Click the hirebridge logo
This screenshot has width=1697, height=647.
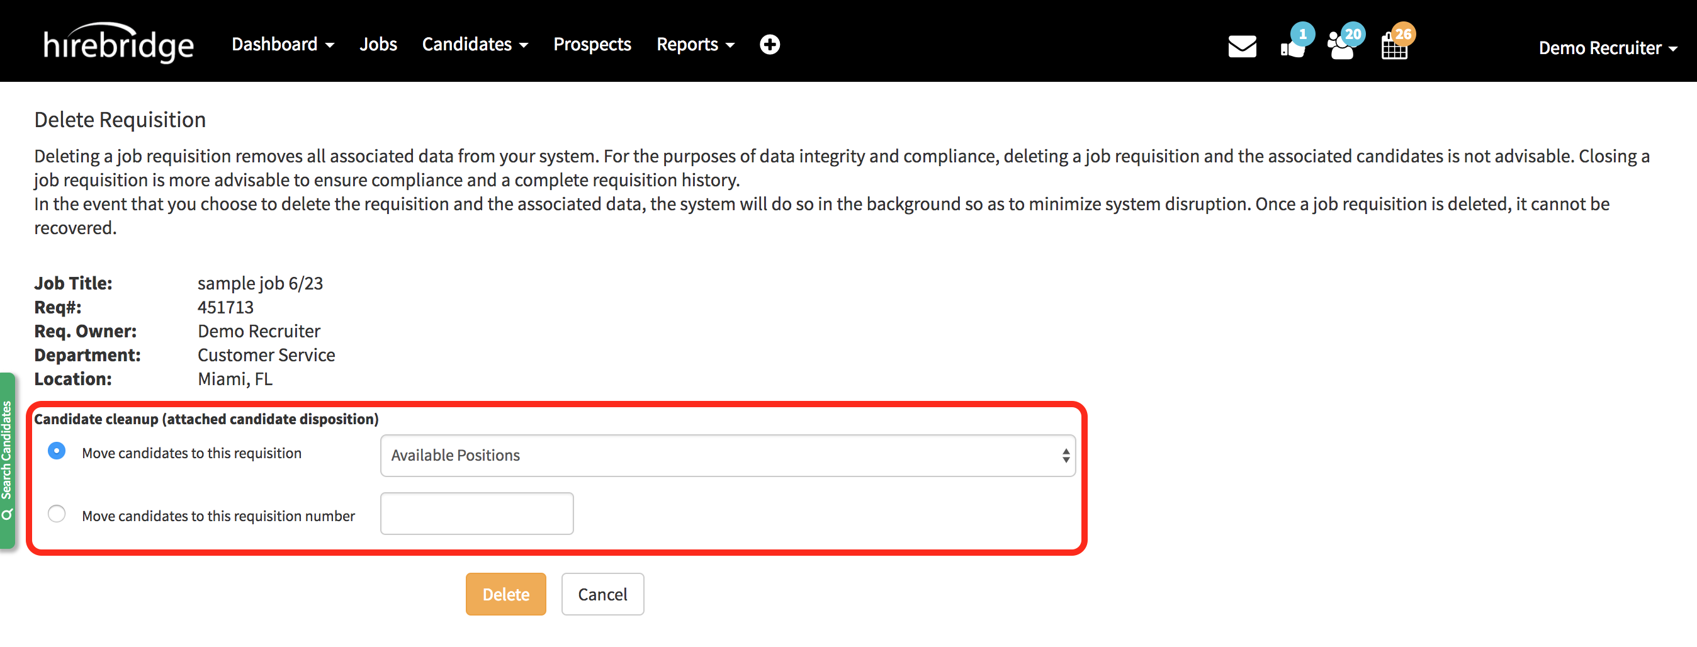pos(118,43)
